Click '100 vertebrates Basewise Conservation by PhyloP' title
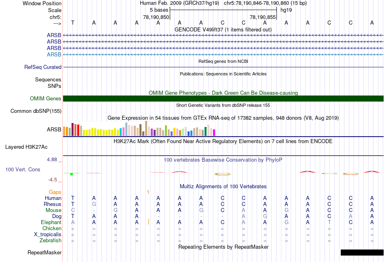This screenshot has width=384, height=262. tap(223, 160)
